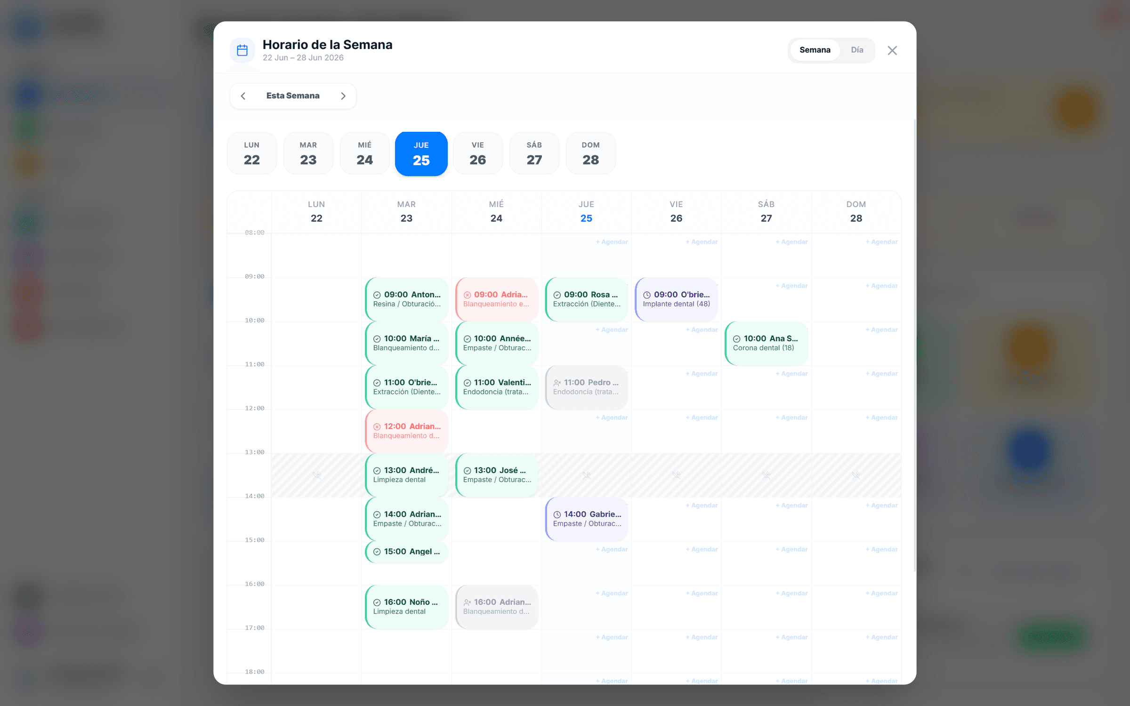Open the 09:00 Anton... Resina appointment

point(407,299)
